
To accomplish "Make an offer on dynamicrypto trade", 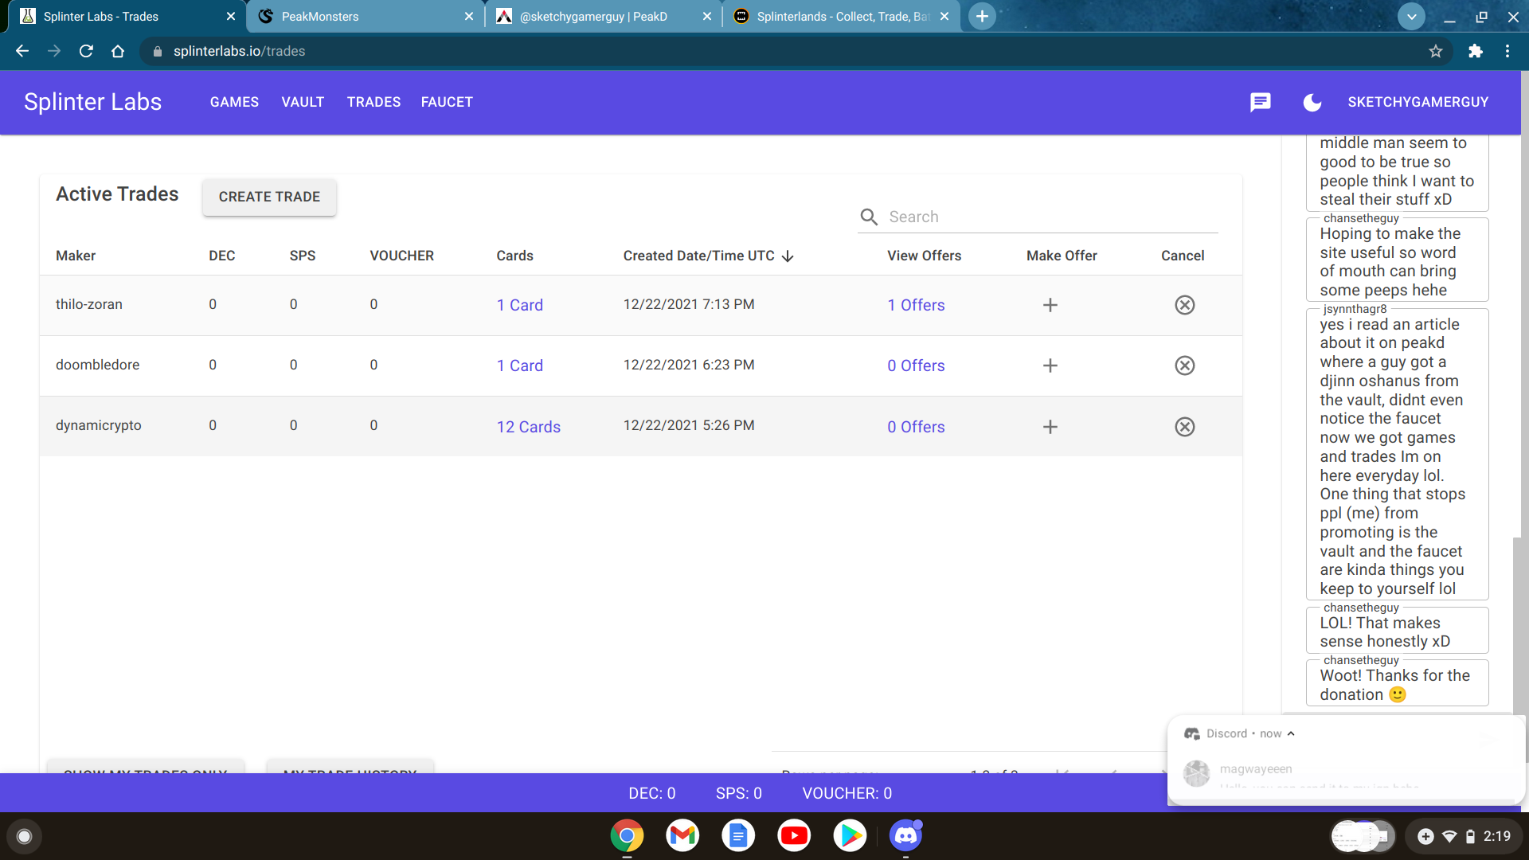I will tap(1050, 427).
